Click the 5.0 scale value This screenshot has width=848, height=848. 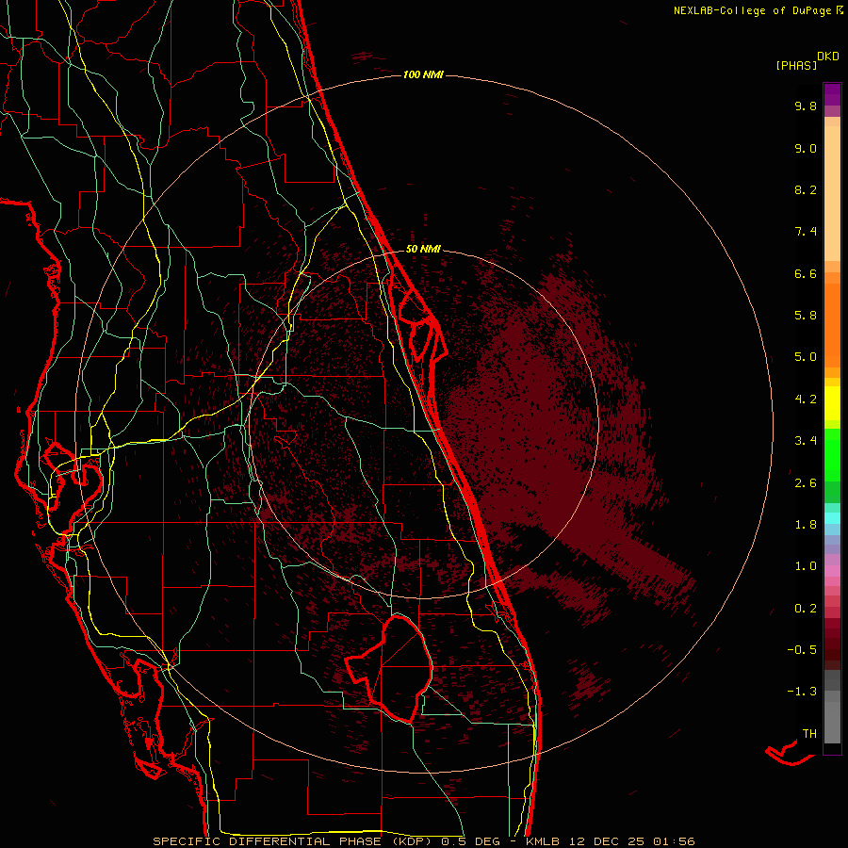tap(806, 357)
